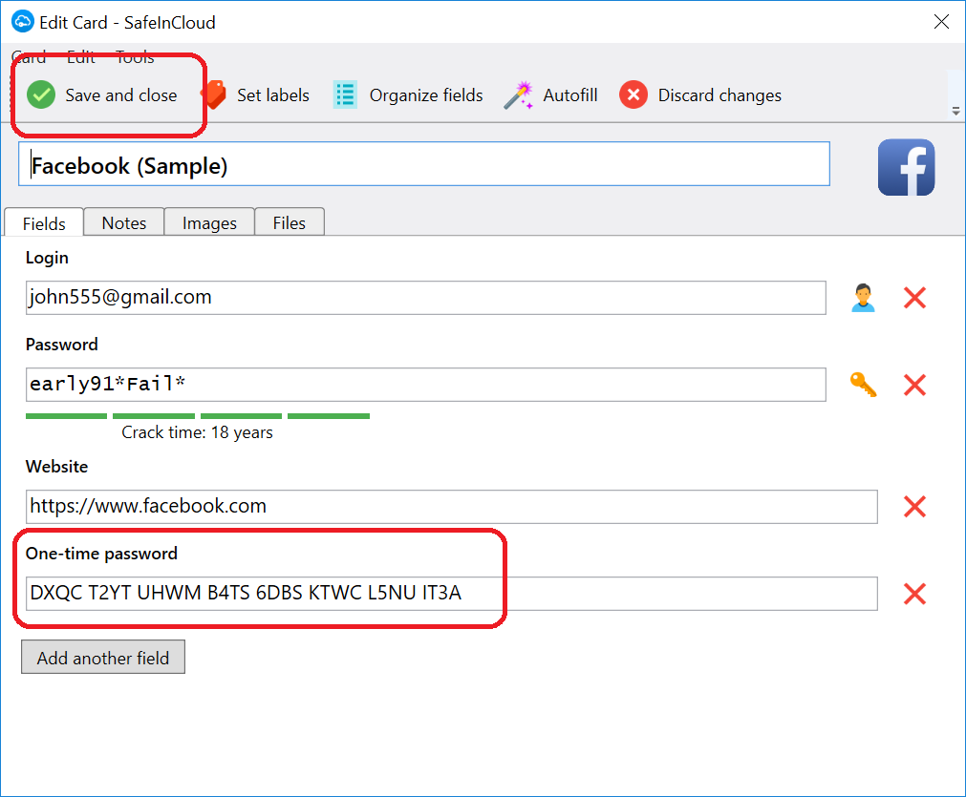Click the One-time password label
Screen dimensions: 966x797
coord(101,554)
